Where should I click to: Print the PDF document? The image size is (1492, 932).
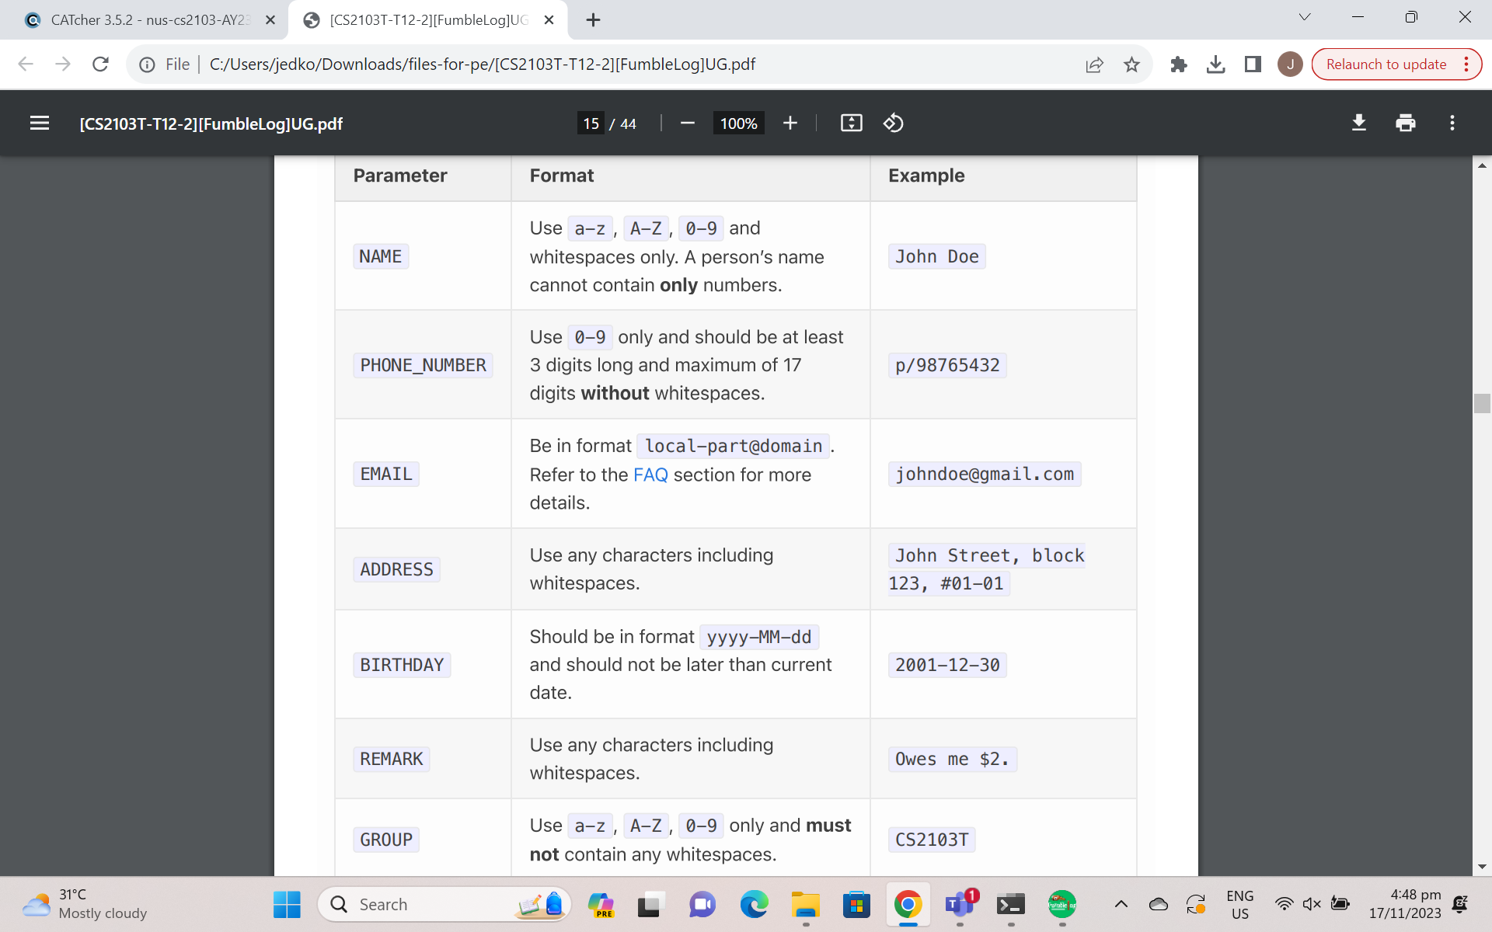[x=1405, y=123]
